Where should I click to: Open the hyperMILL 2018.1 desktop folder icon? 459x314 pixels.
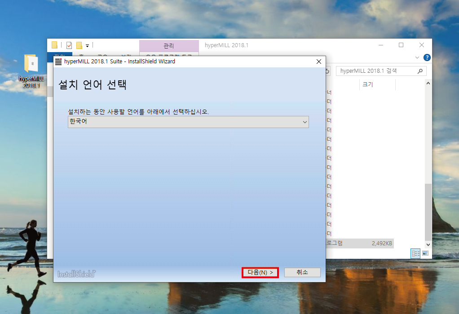click(31, 71)
